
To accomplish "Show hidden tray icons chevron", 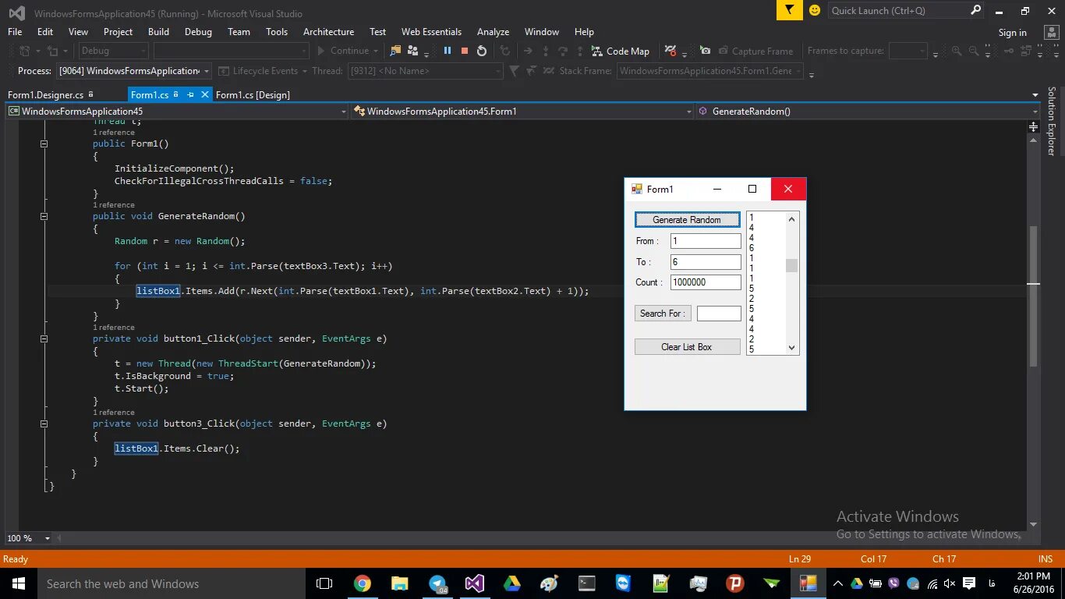I will tap(838, 583).
